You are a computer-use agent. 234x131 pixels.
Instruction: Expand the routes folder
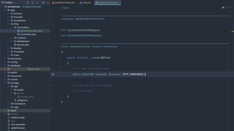coord(5,79)
